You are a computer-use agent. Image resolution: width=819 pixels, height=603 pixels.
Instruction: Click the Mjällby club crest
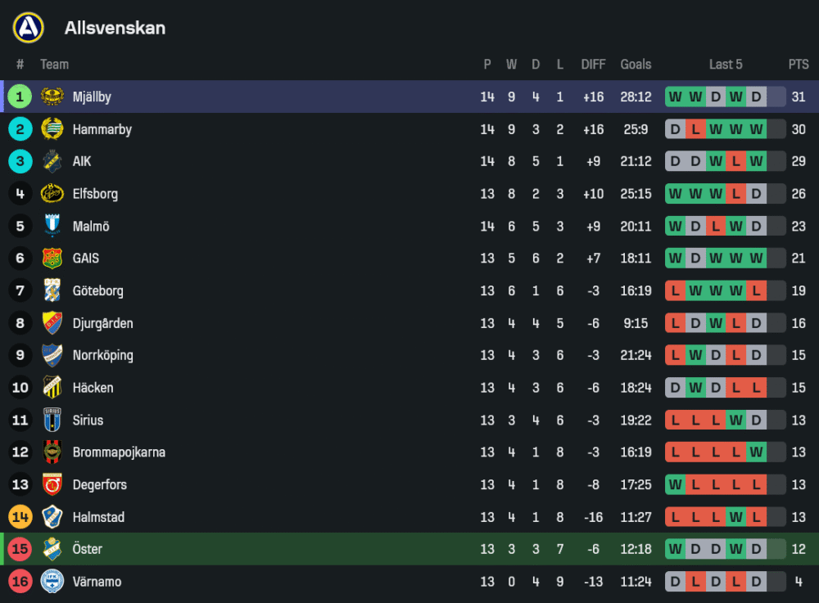coord(52,97)
